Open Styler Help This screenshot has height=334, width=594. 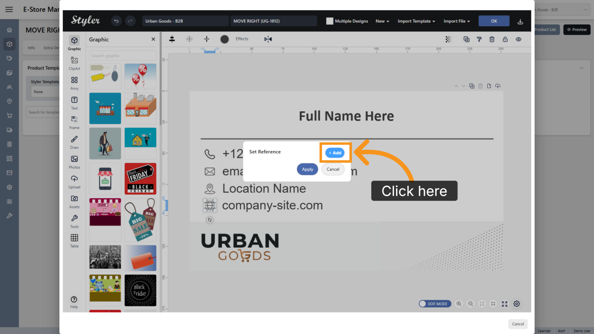[x=74, y=302]
